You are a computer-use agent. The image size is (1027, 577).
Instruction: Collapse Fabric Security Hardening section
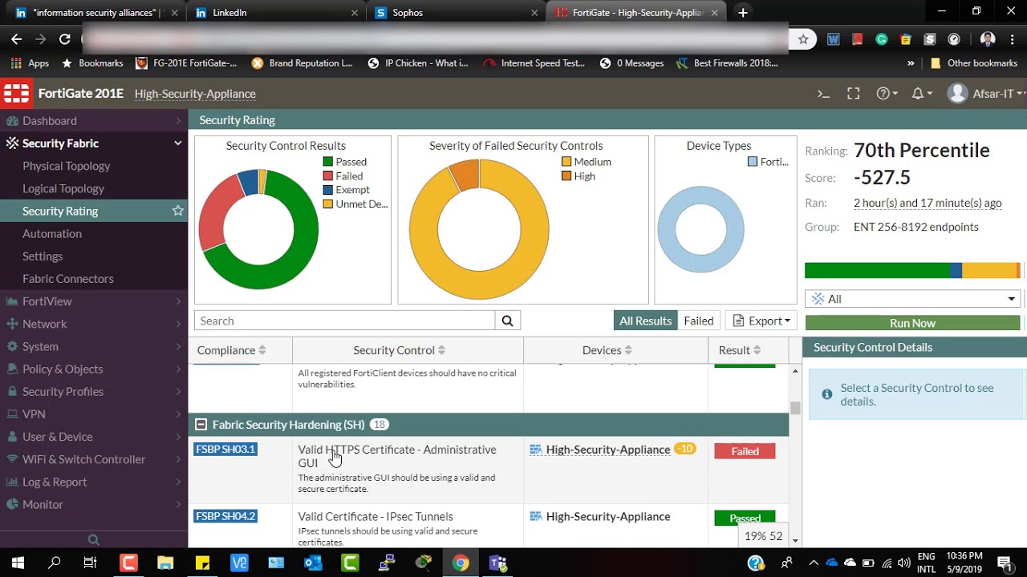tap(201, 425)
